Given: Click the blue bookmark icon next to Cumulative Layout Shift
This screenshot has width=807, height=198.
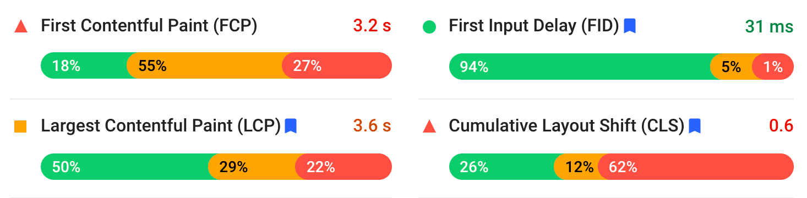Looking at the screenshot, I should [695, 126].
